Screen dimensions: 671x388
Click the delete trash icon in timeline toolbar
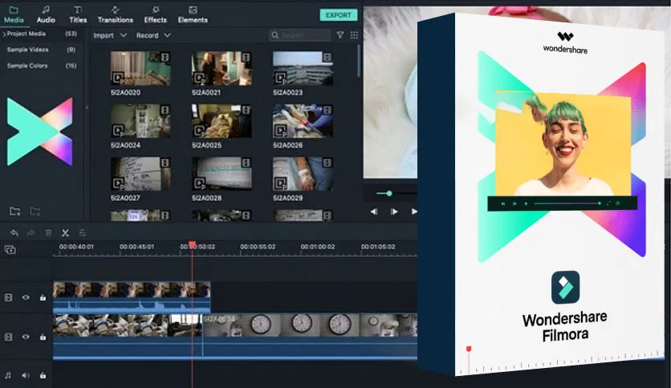click(48, 232)
